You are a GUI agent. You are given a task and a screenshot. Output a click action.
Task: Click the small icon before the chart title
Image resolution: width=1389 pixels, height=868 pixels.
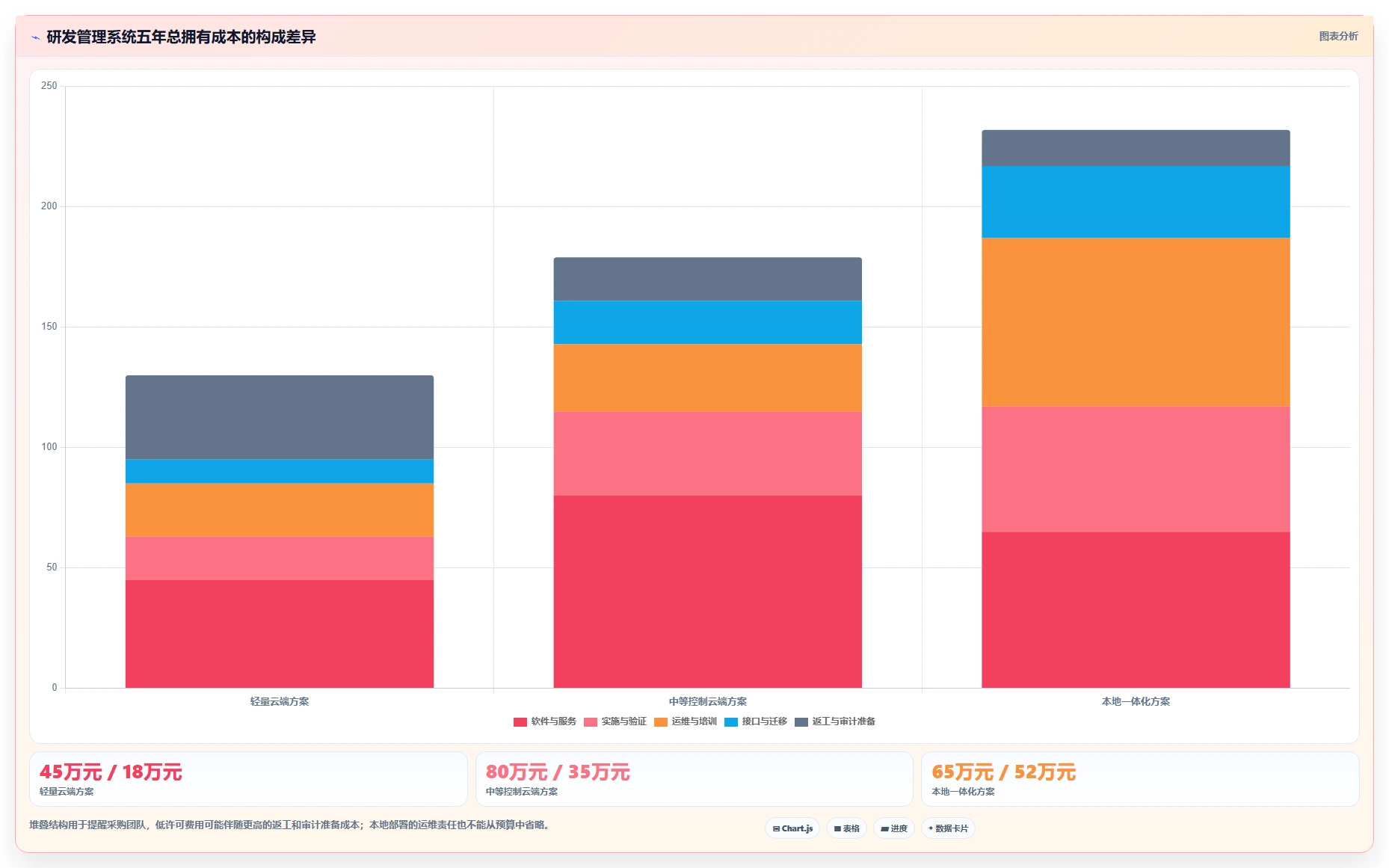click(x=35, y=37)
